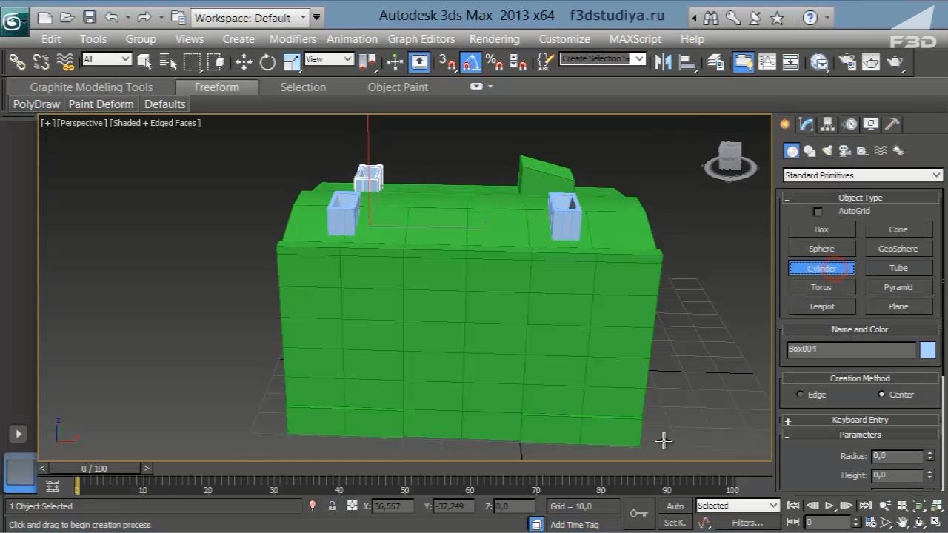Open Select by Name list
This screenshot has width=948, height=533.
168,62
